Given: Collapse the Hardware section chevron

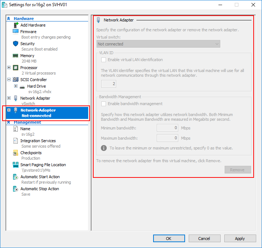Looking at the screenshot, I should [x=9, y=19].
